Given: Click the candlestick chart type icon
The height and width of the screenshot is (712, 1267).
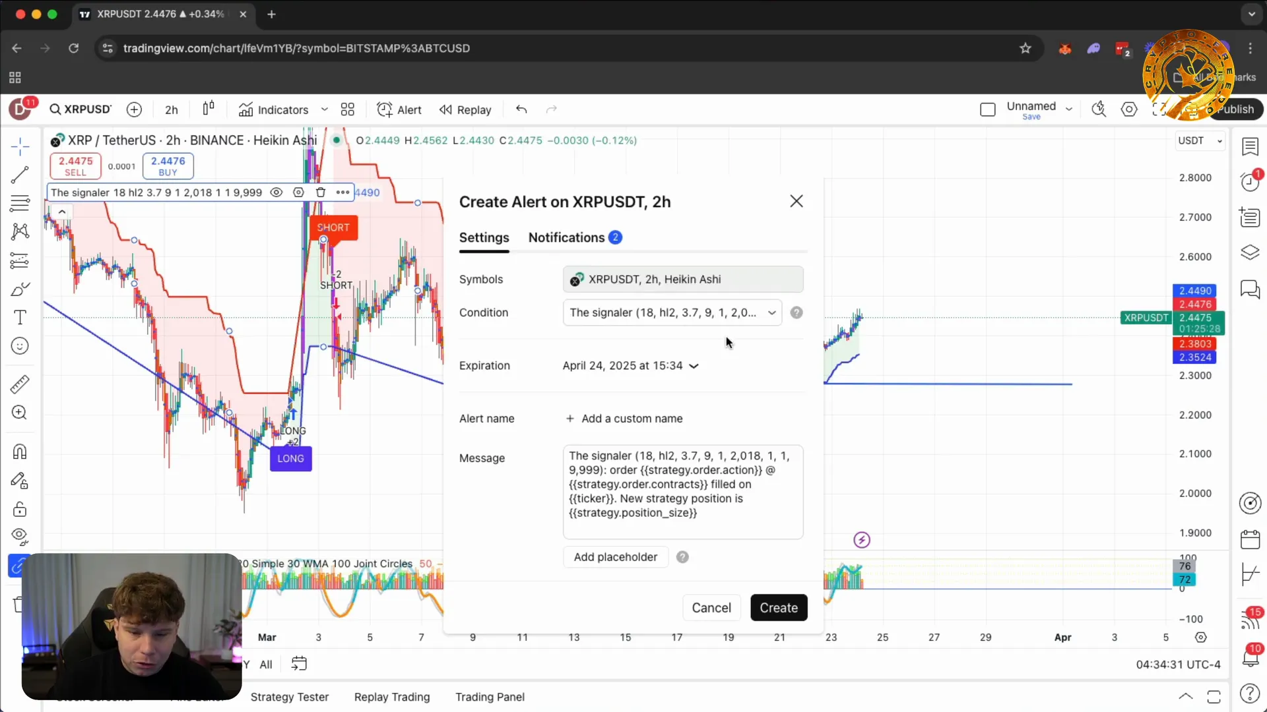Looking at the screenshot, I should pyautogui.click(x=209, y=109).
